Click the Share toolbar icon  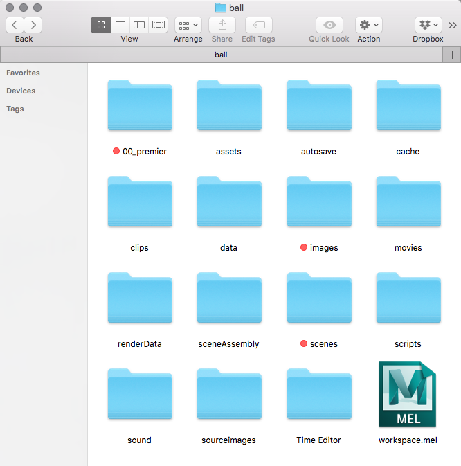[222, 25]
